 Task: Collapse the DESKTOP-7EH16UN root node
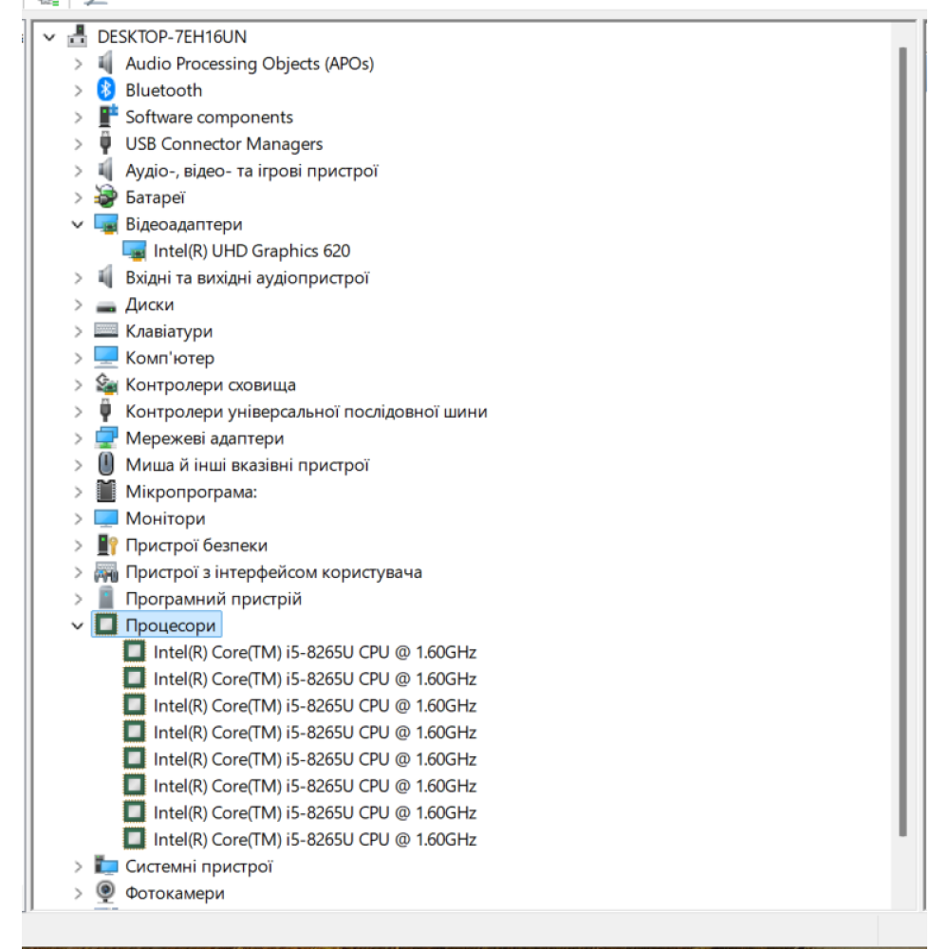pyautogui.click(x=49, y=37)
